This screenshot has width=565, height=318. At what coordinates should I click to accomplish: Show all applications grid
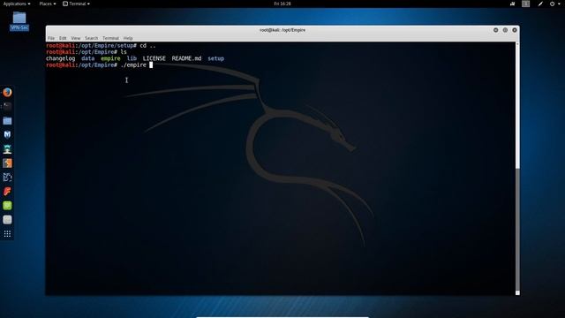pos(7,234)
